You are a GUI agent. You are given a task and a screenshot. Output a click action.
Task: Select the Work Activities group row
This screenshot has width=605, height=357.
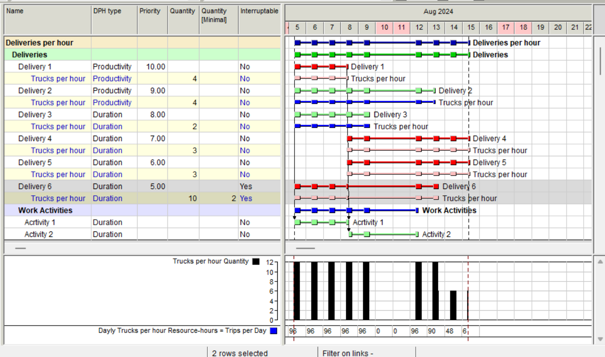click(142, 210)
